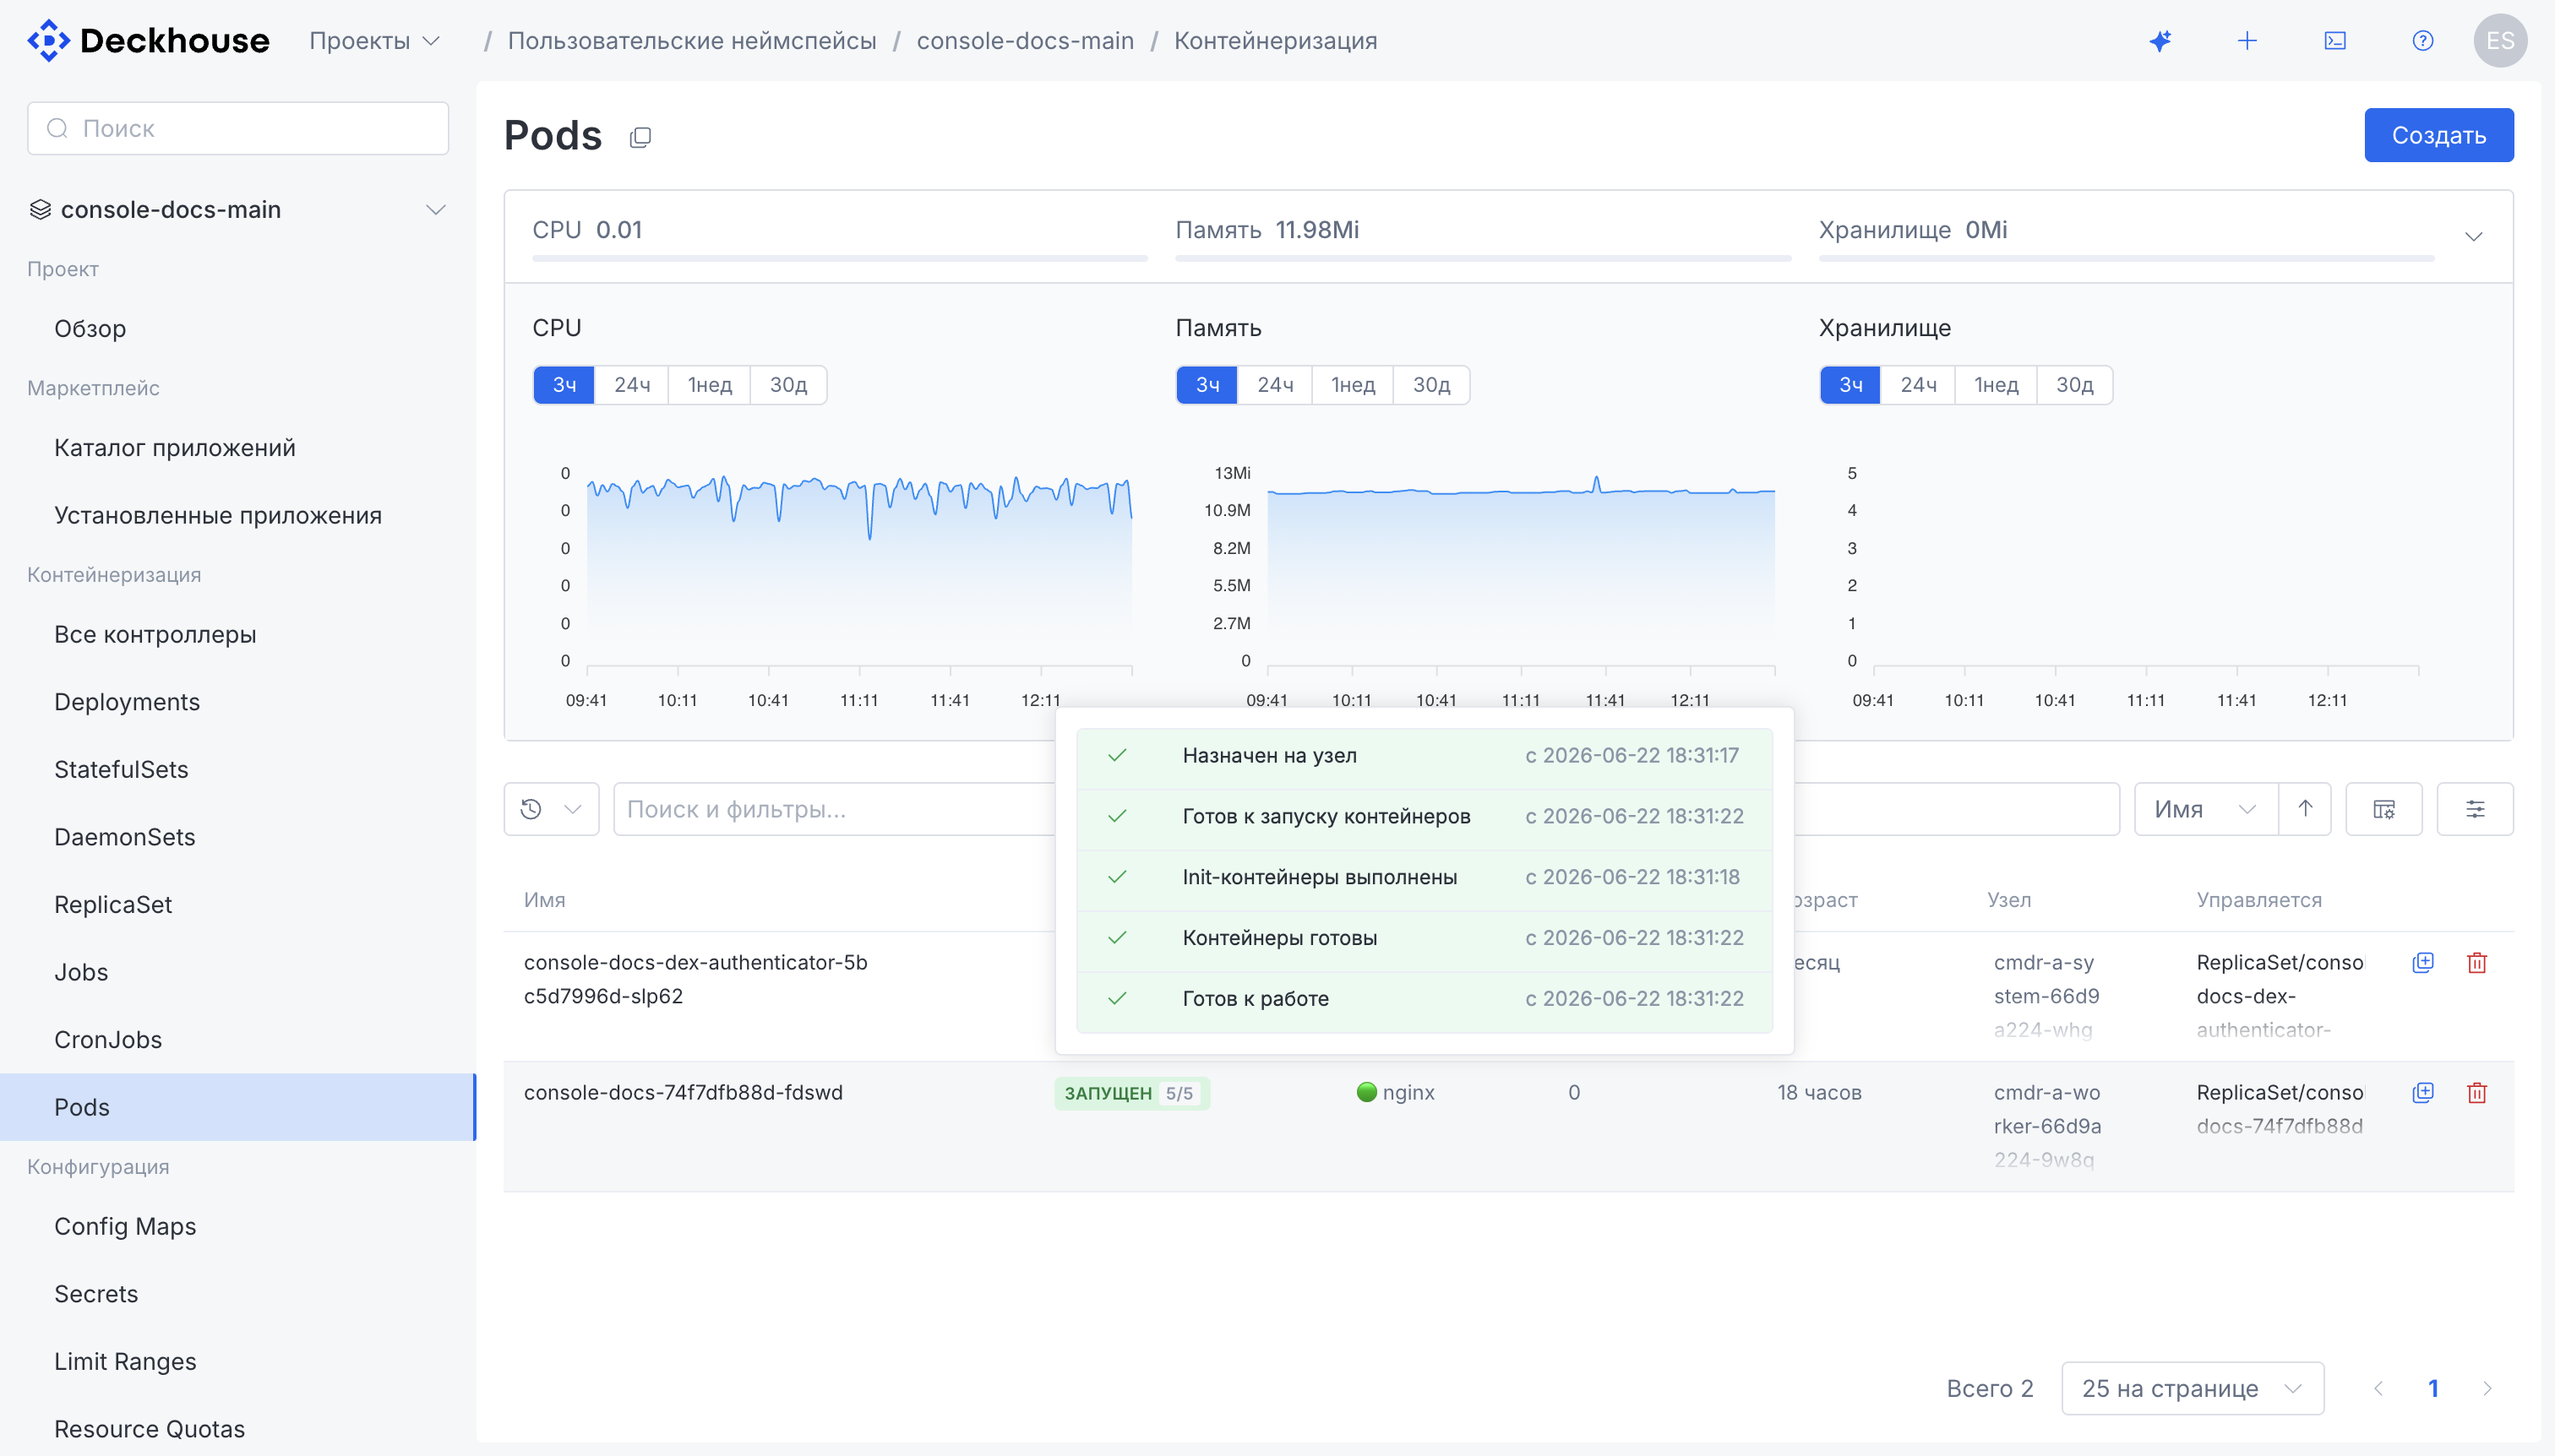Click the Создать button

click(x=2439, y=135)
